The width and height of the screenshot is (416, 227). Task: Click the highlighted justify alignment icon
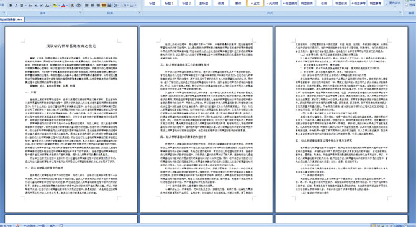point(104,6)
